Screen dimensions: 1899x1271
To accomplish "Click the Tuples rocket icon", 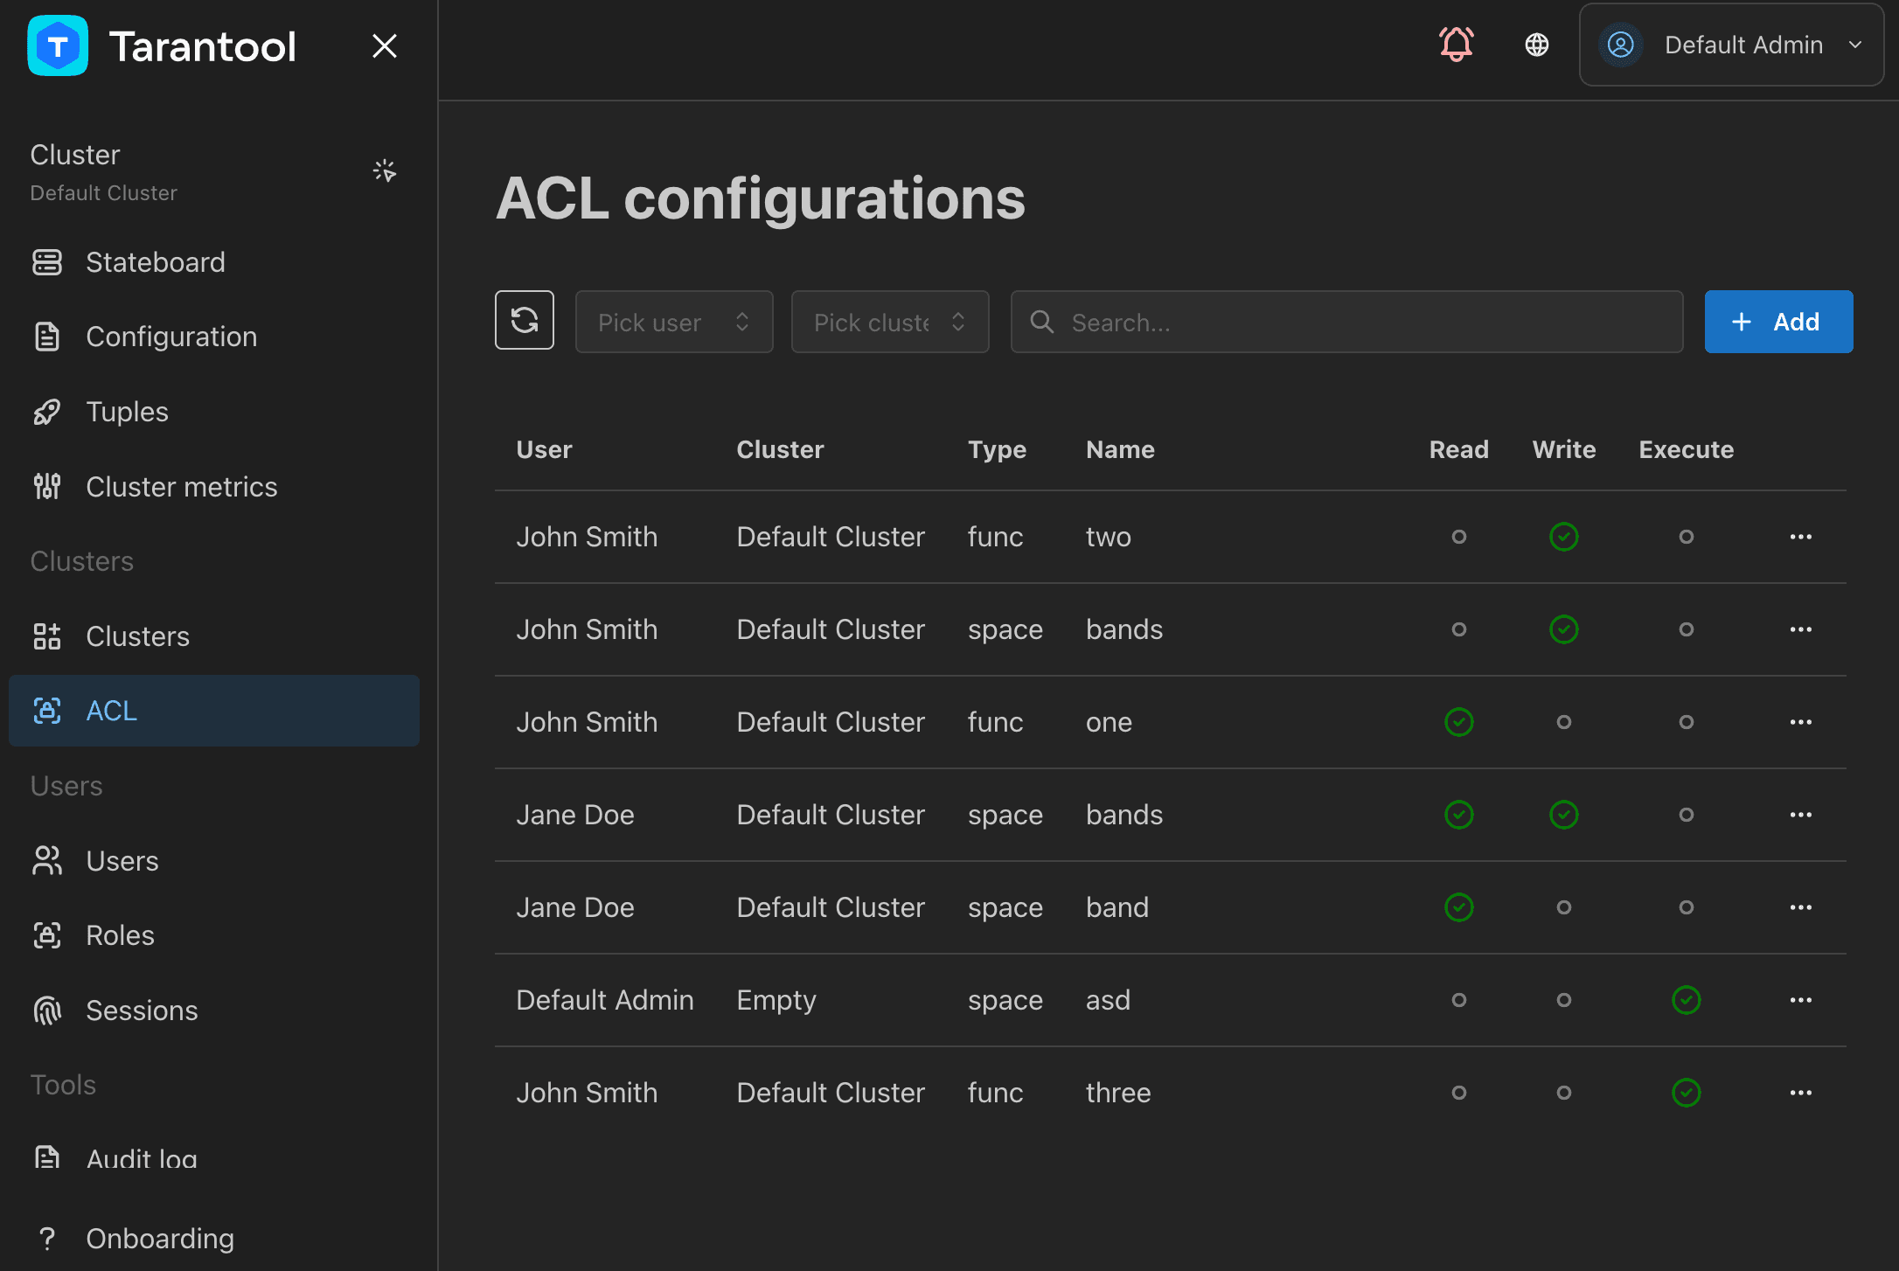I will pos(47,412).
